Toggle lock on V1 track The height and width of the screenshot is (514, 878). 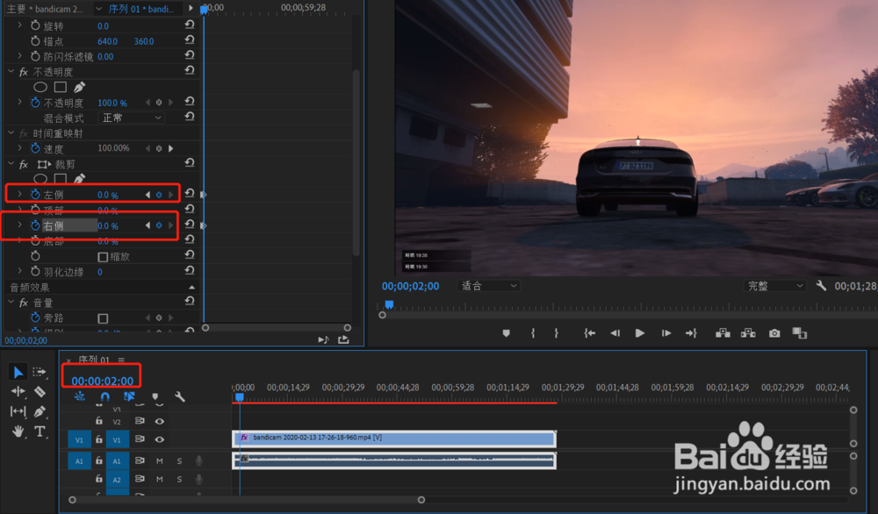[98, 439]
